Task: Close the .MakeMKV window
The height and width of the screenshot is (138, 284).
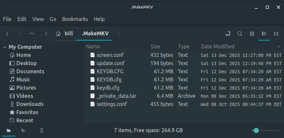Action: [x=278, y=7]
